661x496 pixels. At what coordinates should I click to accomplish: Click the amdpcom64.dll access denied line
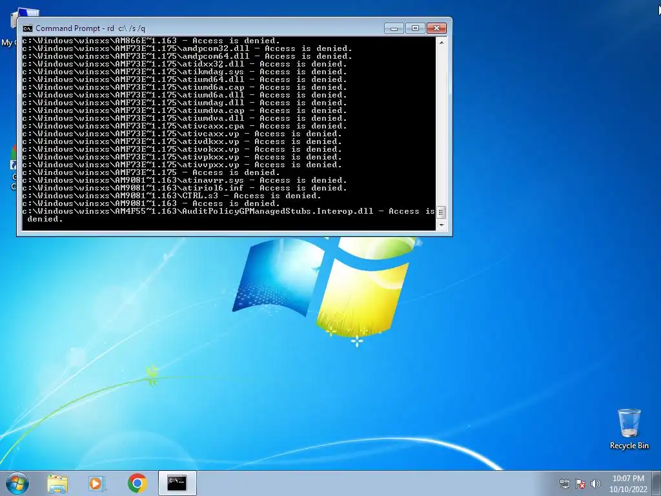(187, 56)
